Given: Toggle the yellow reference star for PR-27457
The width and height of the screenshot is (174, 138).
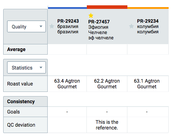Looking at the screenshot, I should 91,15.
